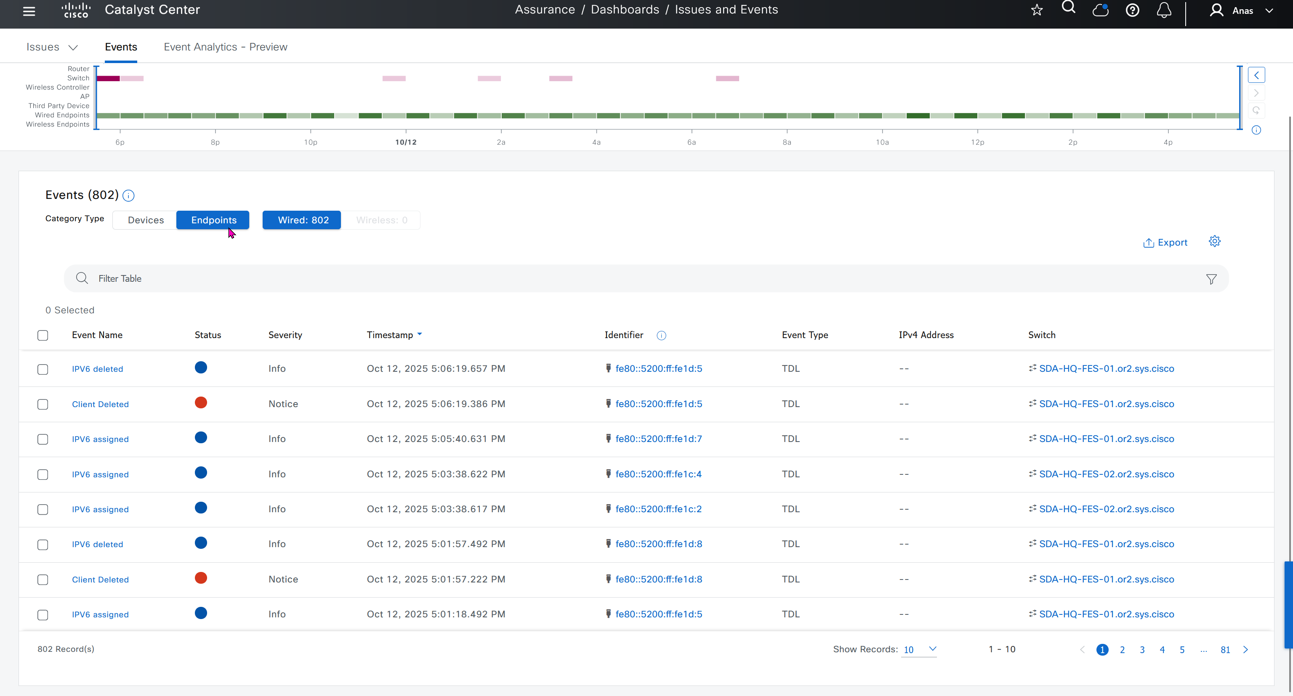The image size is (1293, 696).
Task: Select the Devices category type
Action: click(x=146, y=220)
